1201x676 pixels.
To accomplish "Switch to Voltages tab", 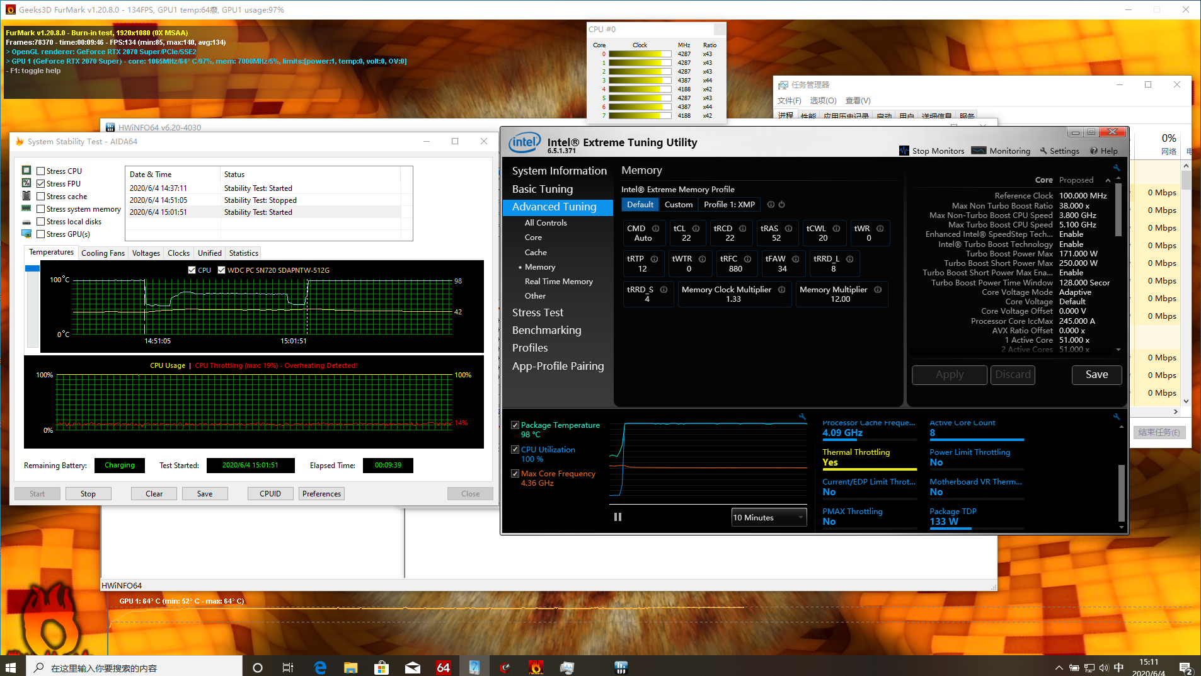I will (x=146, y=253).
